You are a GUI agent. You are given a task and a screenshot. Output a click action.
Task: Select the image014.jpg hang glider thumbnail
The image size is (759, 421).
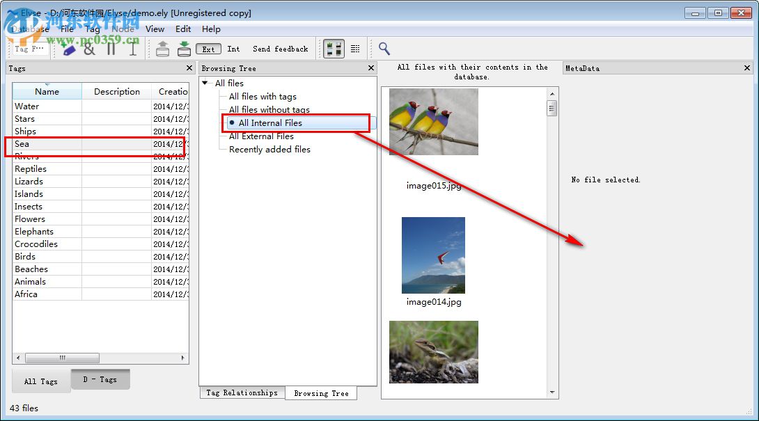click(x=433, y=255)
